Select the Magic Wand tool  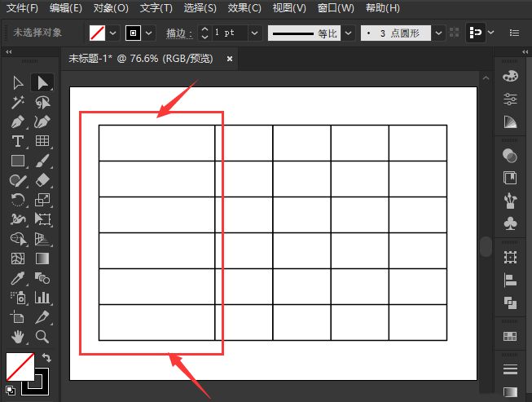18,102
